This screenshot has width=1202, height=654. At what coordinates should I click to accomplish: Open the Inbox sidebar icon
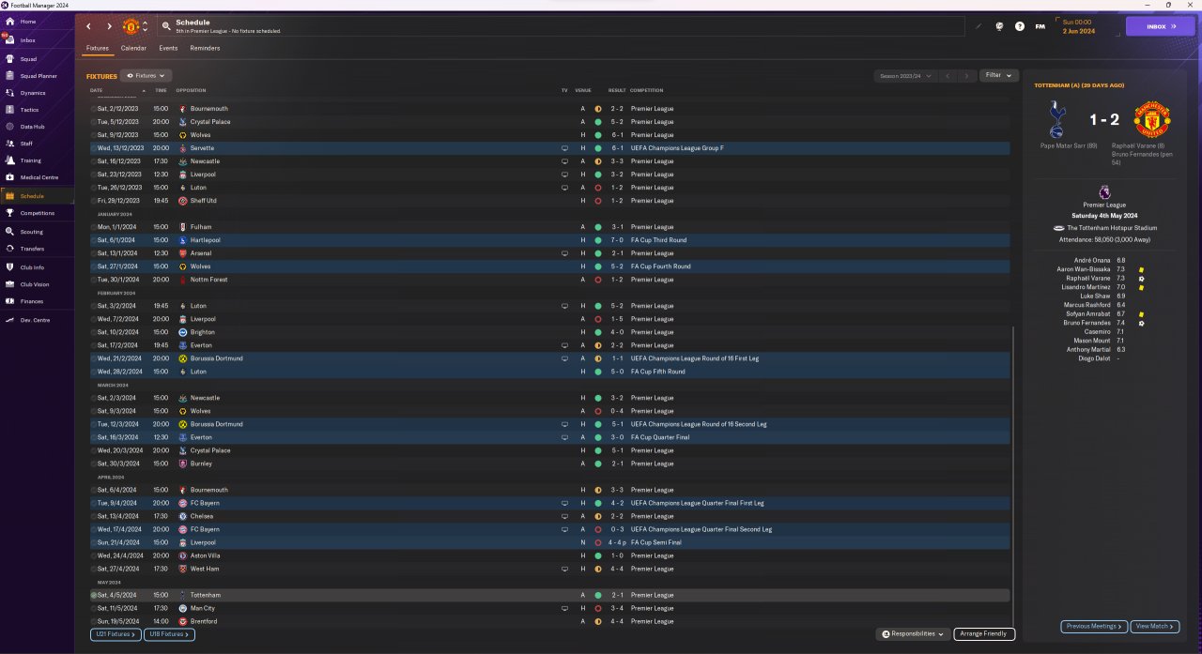[10, 40]
